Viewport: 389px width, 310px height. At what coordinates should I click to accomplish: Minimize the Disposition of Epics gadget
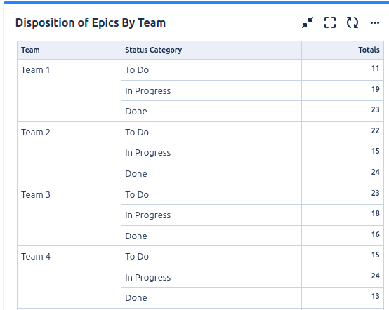(x=308, y=22)
